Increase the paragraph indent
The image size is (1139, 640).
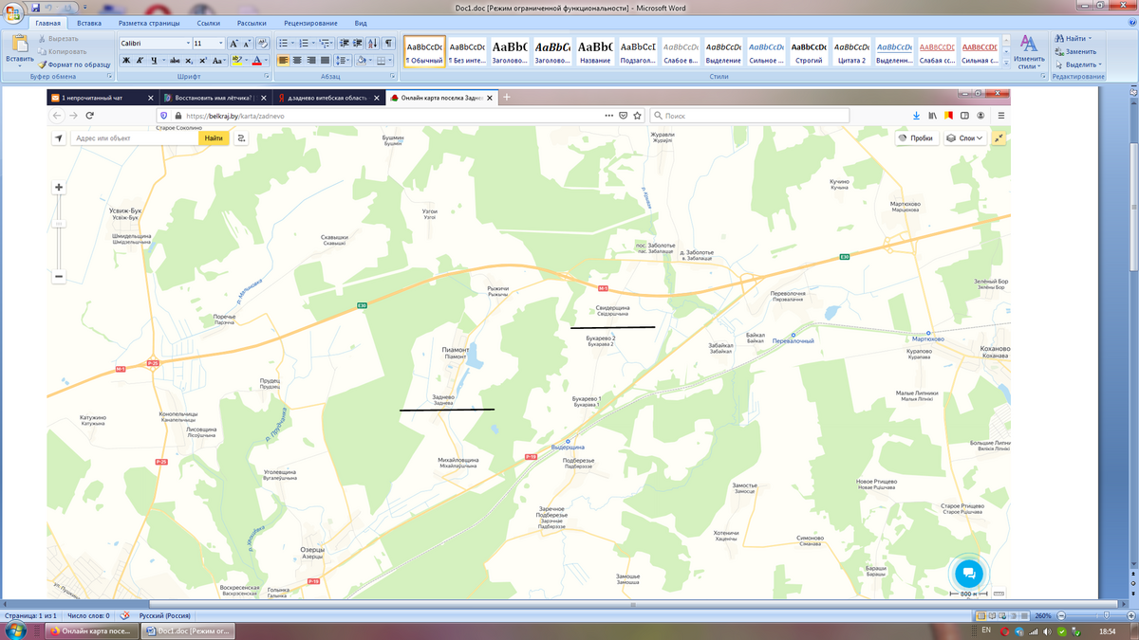pos(357,43)
